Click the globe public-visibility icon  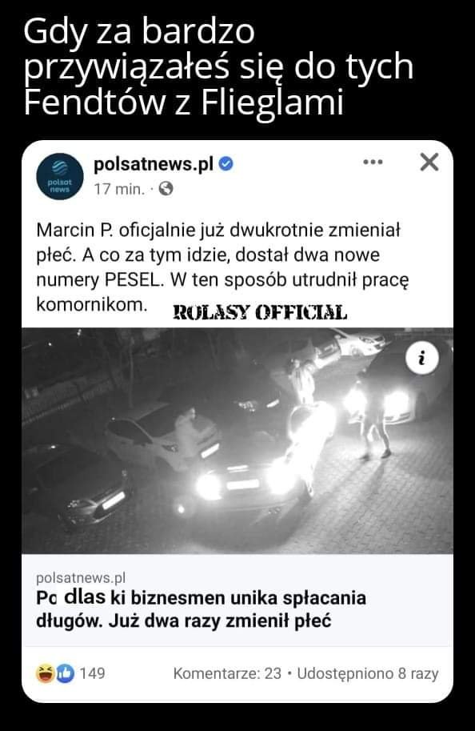(x=166, y=189)
